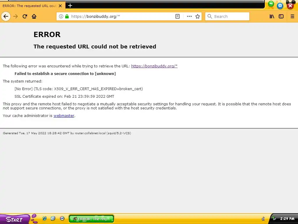Toggle reader view in address bar

(x=177, y=16)
